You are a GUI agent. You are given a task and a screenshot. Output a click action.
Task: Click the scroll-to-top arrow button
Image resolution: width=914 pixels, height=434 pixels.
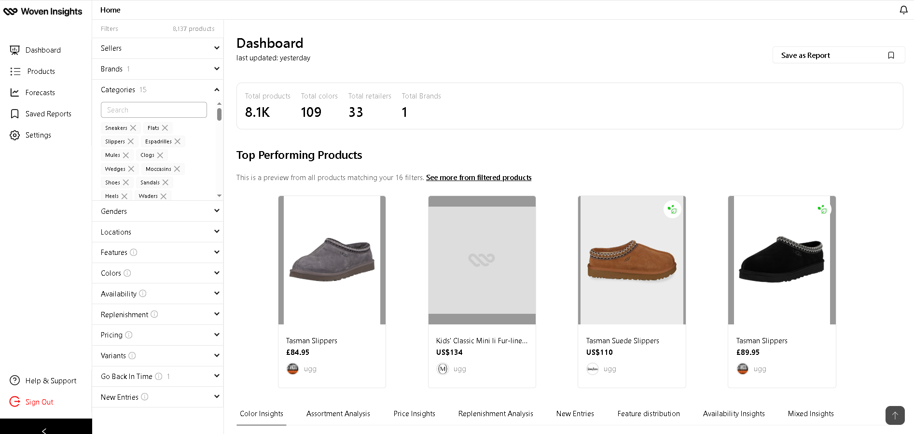click(x=895, y=415)
